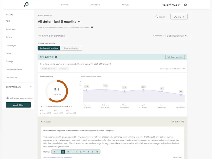Click the Copy question button
Image resolution: width=212 pixels, height=159 pixels.
pyautogui.click(x=175, y=57)
